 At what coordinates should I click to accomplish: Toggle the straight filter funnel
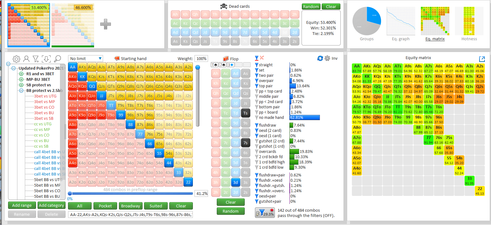257,65
